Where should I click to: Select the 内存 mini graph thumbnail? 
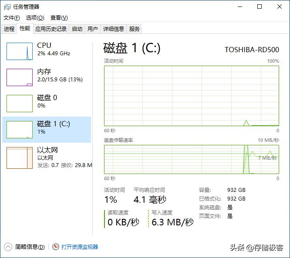(x=20, y=77)
